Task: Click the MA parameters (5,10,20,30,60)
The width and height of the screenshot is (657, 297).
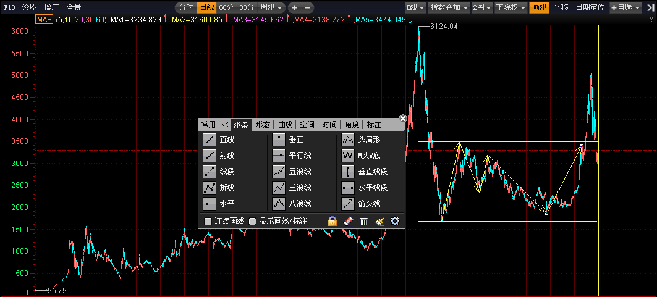Action: point(82,20)
